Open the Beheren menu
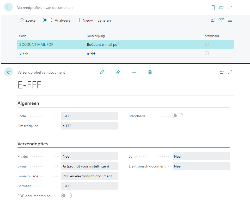 [x=104, y=20]
